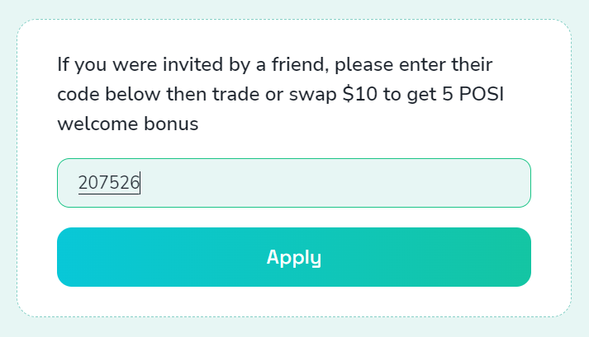Click the white card's blank area below Apply
The height and width of the screenshot is (337, 589).
293,302
